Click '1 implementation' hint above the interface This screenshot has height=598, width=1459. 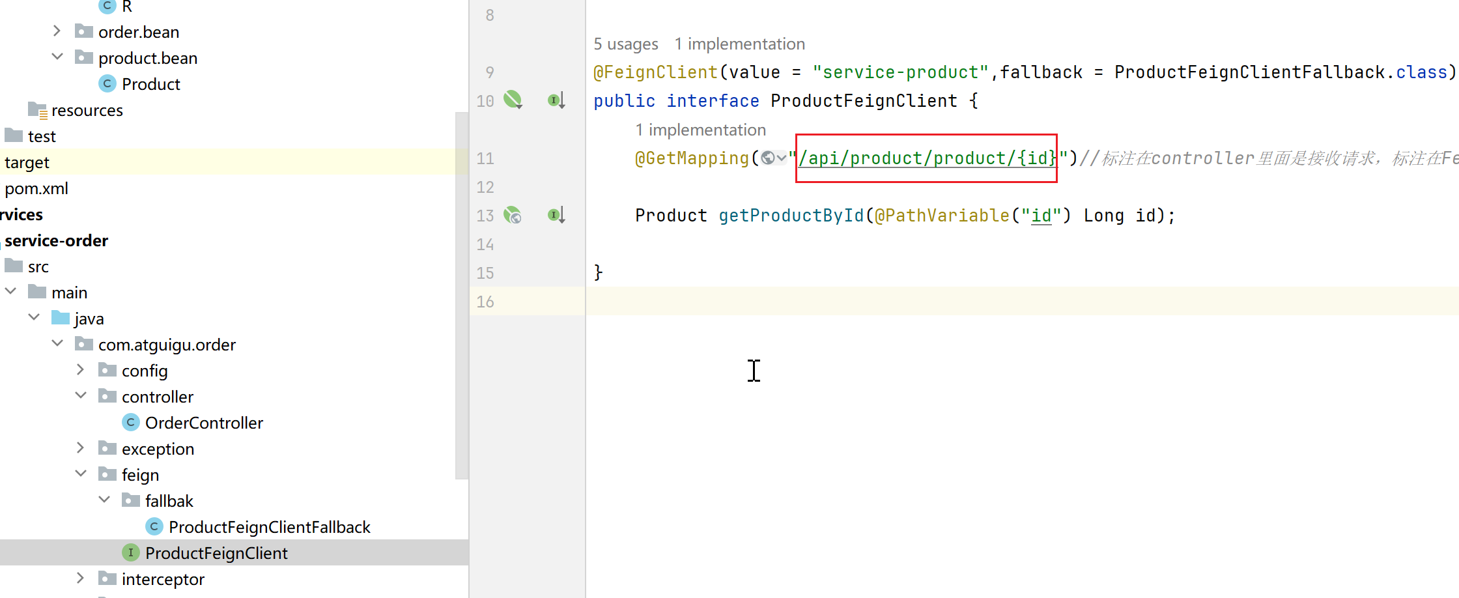[x=740, y=44]
